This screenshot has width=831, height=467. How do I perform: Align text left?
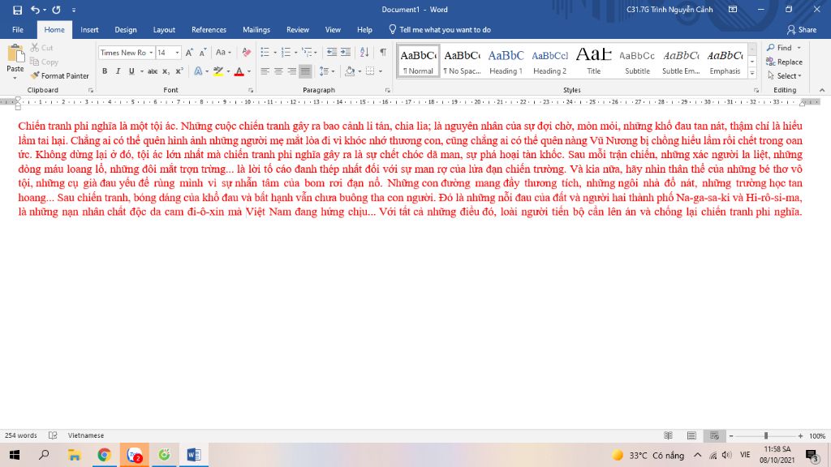click(x=265, y=71)
